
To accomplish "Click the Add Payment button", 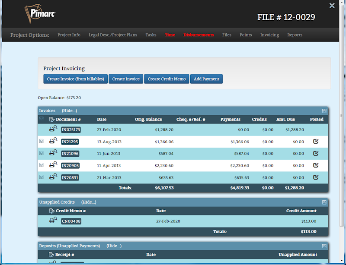I will coord(206,79).
